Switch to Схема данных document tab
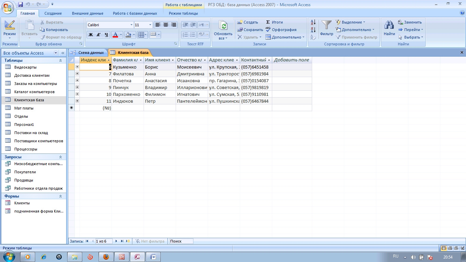The image size is (466, 262). 88,53
